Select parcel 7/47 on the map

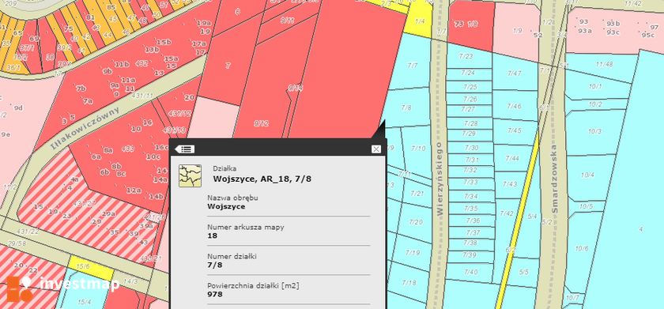[x=514, y=73]
